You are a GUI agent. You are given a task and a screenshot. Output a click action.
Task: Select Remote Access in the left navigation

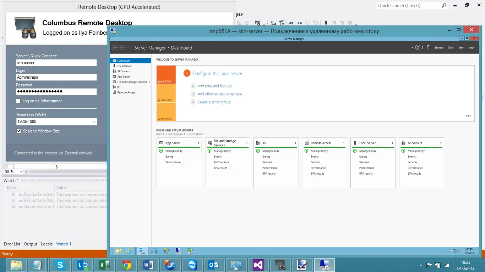click(x=130, y=92)
